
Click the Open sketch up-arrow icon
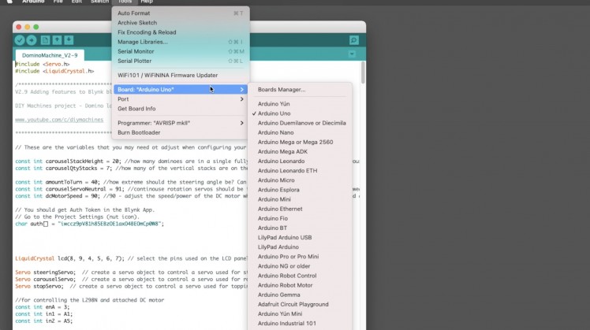pyautogui.click(x=57, y=40)
